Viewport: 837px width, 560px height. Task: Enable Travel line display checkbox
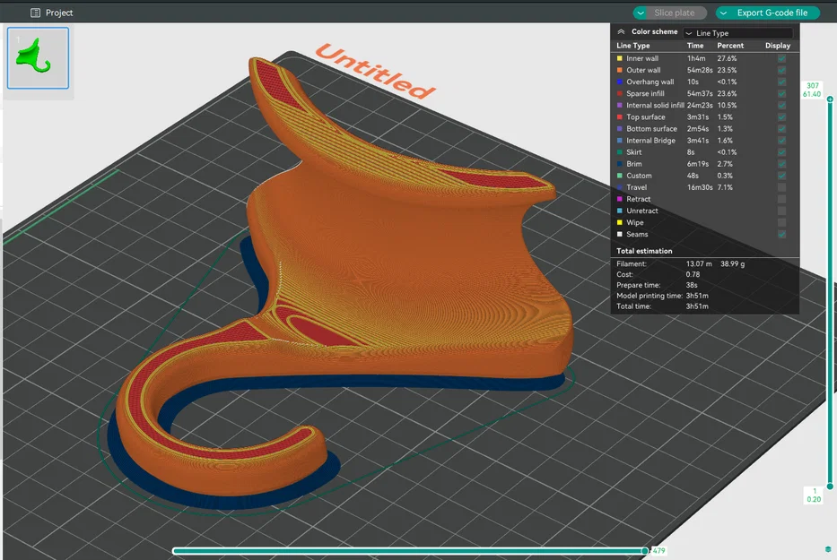point(782,187)
